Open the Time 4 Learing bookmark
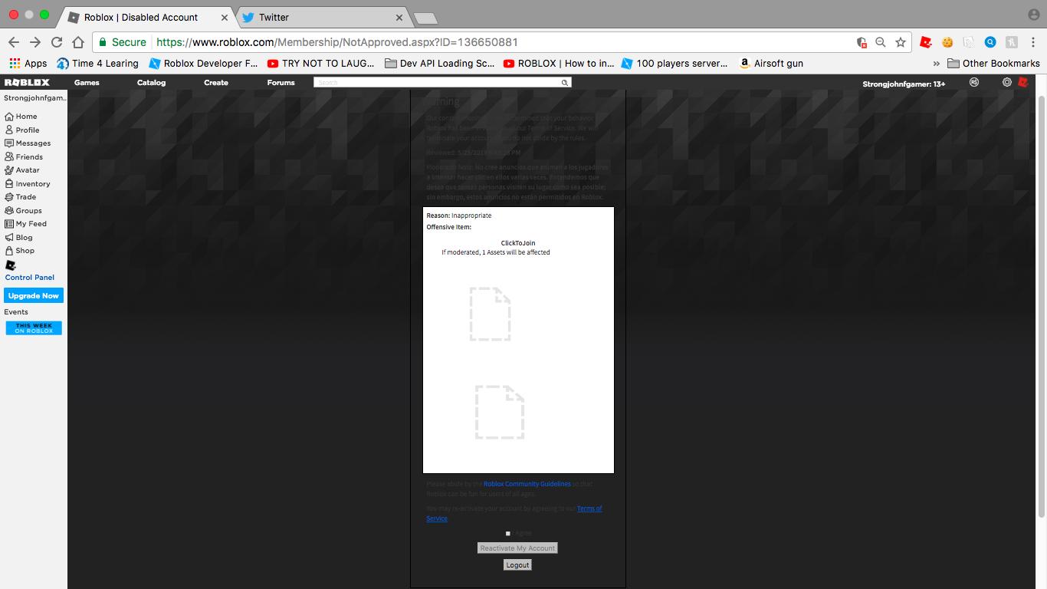 97,64
